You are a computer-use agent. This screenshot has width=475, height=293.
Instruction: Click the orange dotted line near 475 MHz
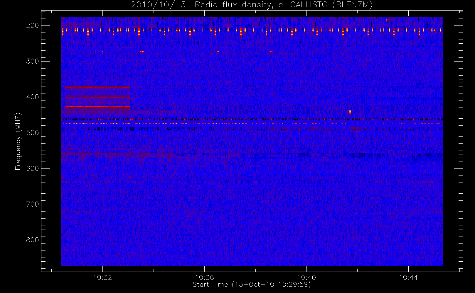click(x=252, y=124)
